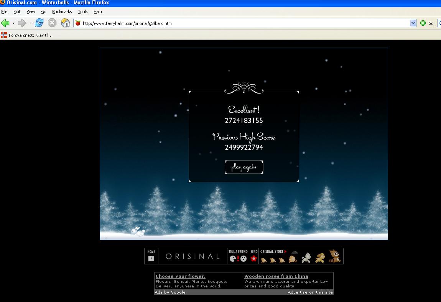Open the Choose your flower ad link
Screen dimensions: 441x302
pos(181,276)
